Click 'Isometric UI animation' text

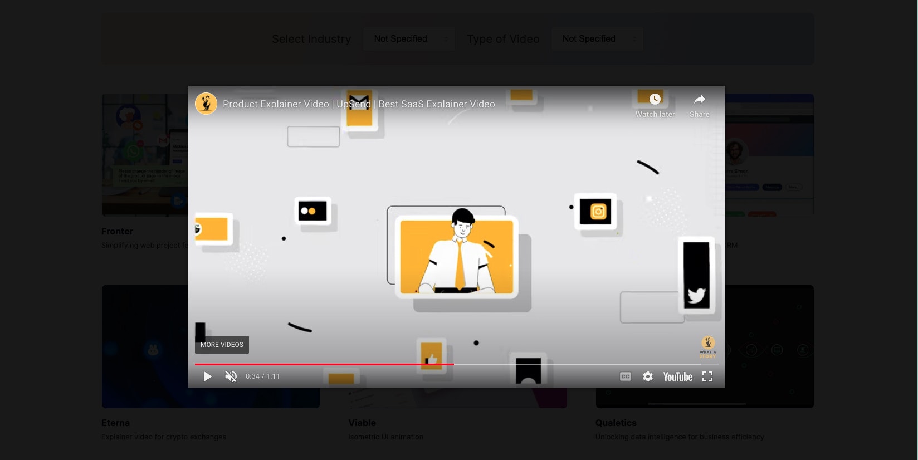[385, 437]
